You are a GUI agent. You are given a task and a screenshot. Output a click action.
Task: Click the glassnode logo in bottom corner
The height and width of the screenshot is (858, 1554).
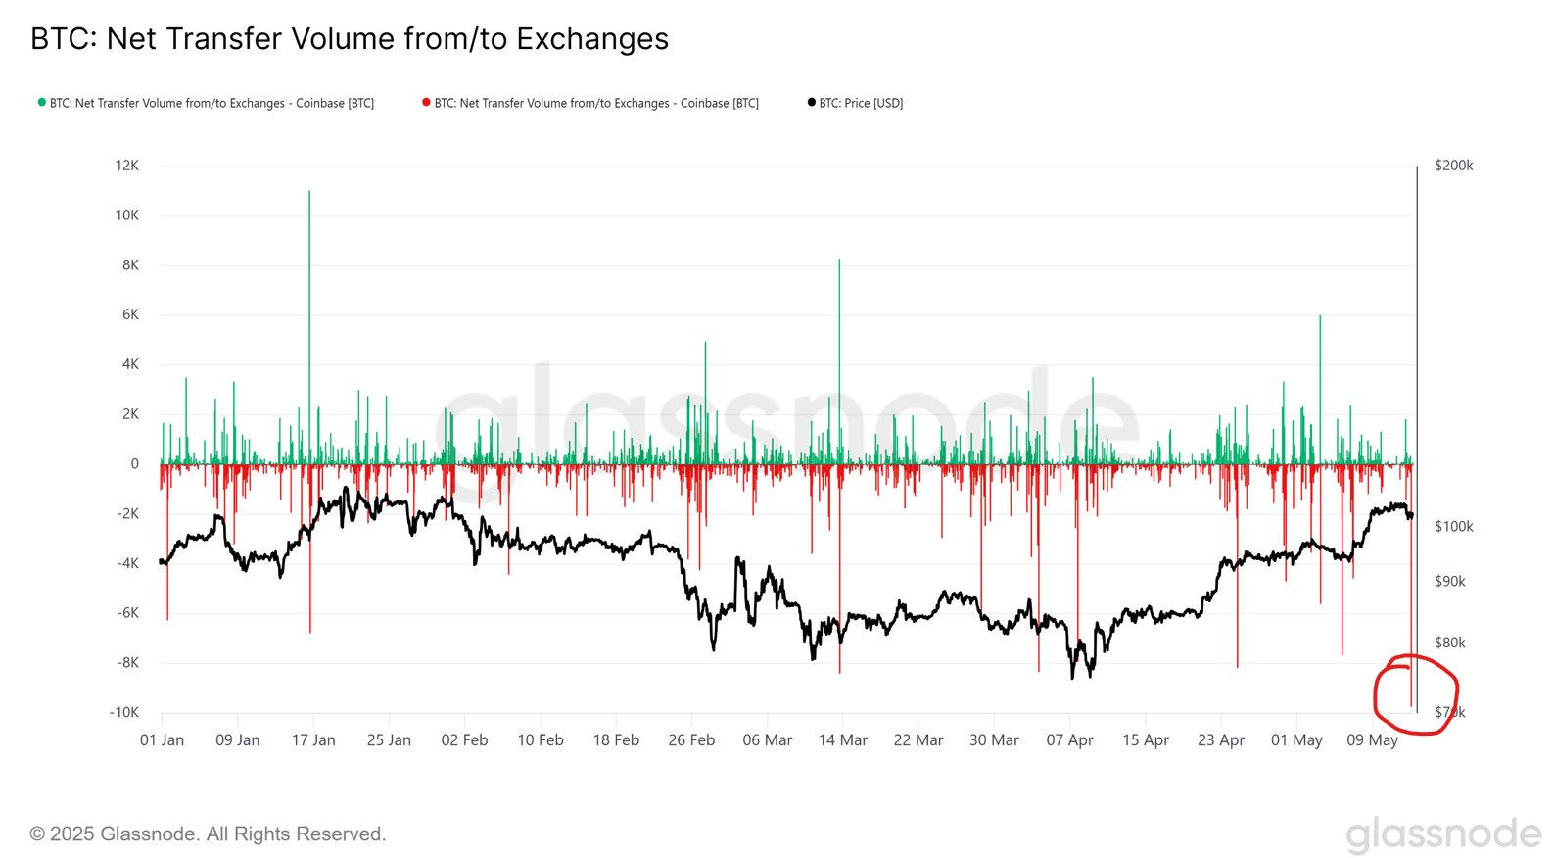[x=1442, y=834]
